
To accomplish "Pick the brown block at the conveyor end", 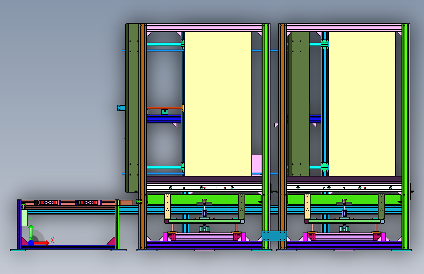I will (x=127, y=202).
